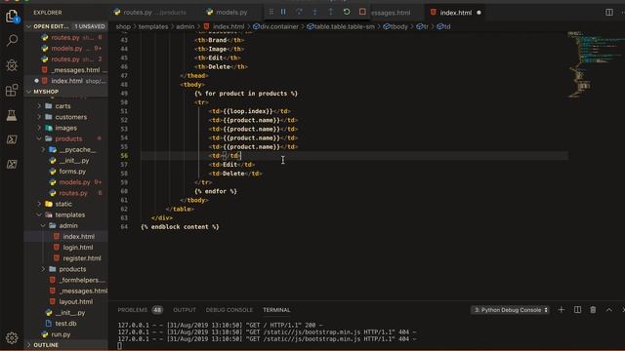Screen dimensions: 625x351
Task: Expand the images folder
Action: [x=66, y=128]
